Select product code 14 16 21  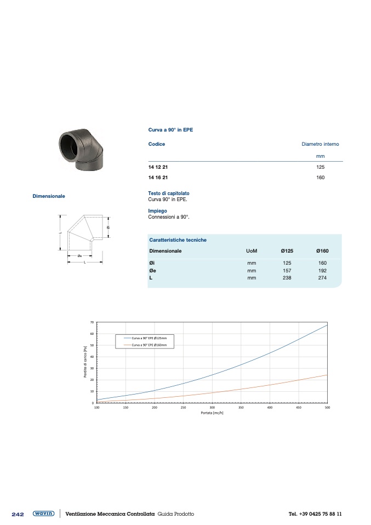[158, 178]
